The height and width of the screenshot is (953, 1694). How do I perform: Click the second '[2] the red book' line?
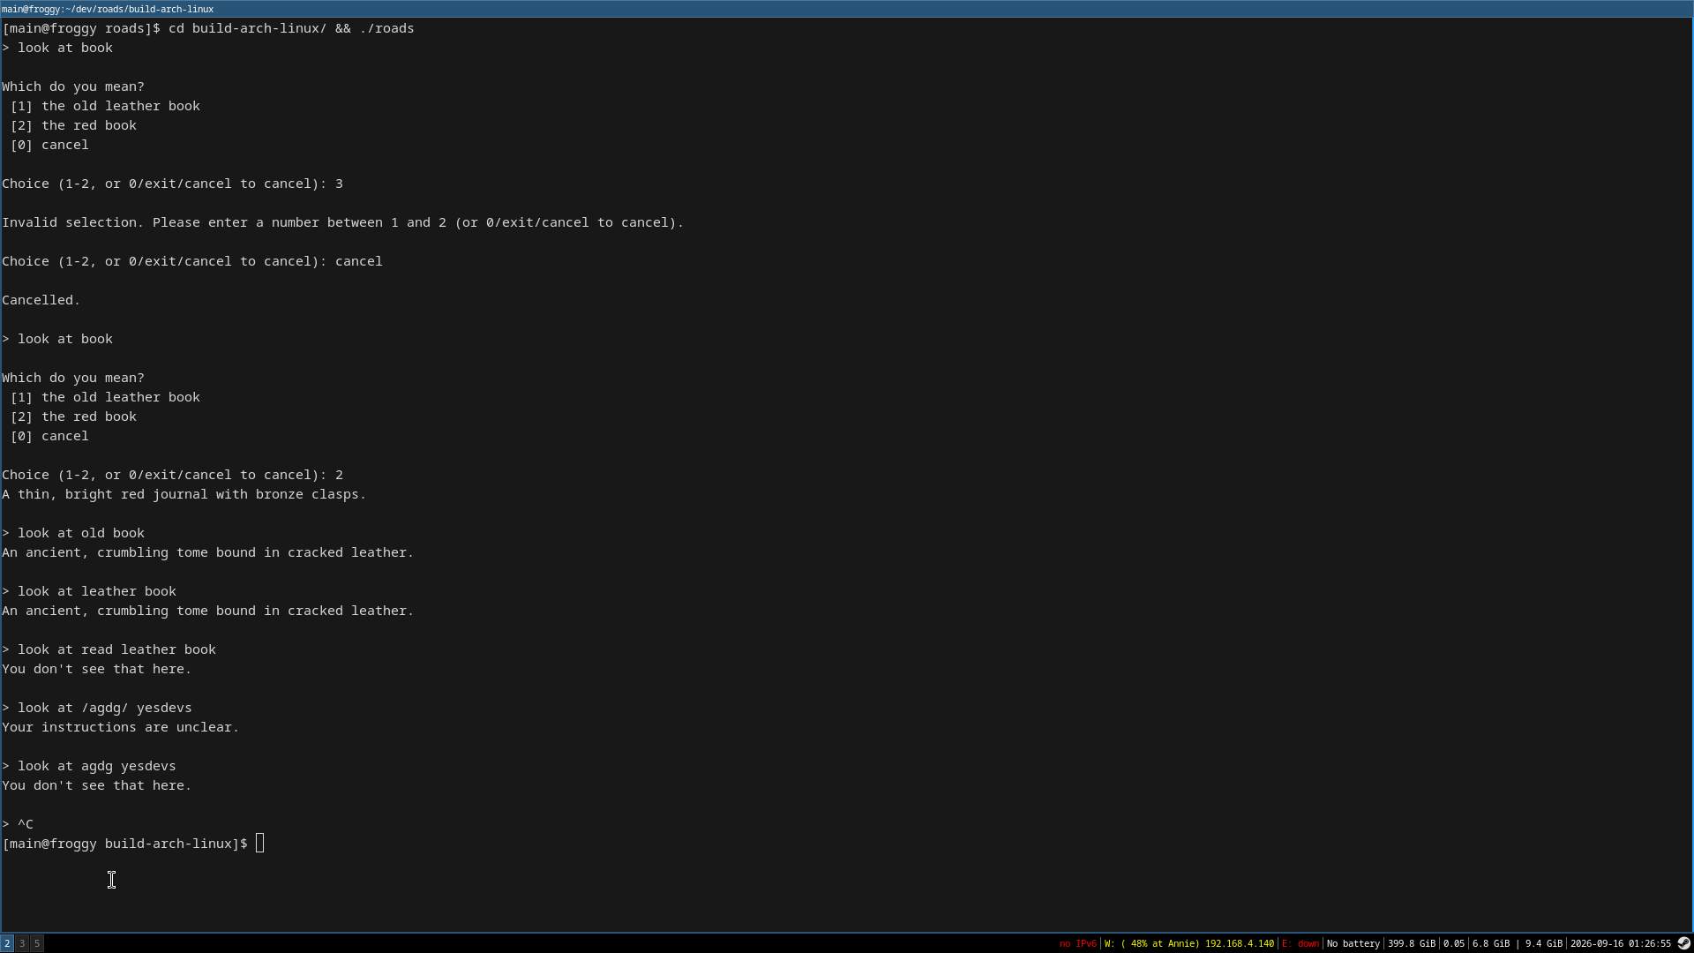pos(73,416)
